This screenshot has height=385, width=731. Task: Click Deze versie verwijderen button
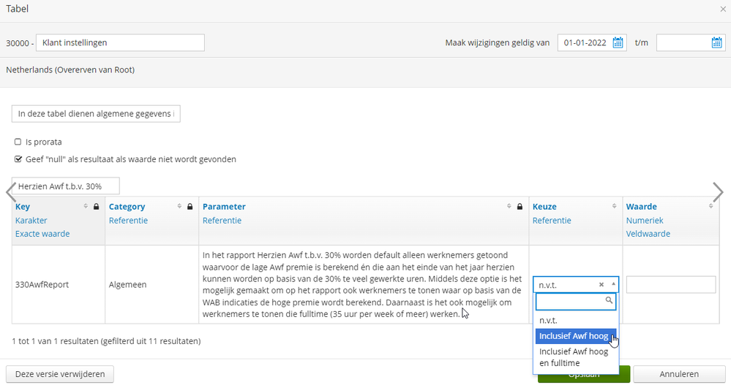(x=60, y=374)
